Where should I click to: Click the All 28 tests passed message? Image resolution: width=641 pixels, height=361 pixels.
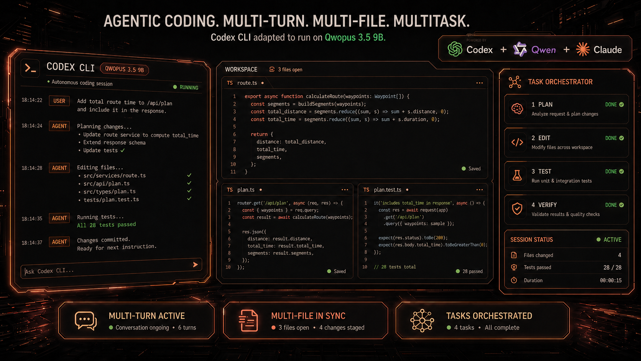click(107, 225)
